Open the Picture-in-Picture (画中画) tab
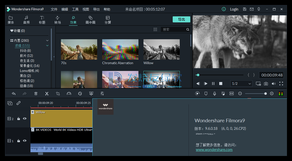The height and width of the screenshot is (161, 292). click(x=91, y=20)
